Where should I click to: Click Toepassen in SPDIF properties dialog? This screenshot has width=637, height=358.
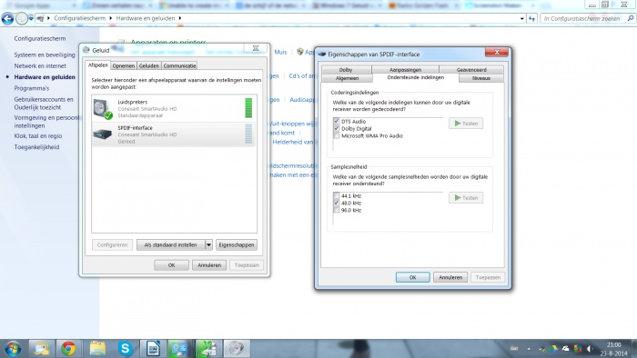[x=488, y=277]
